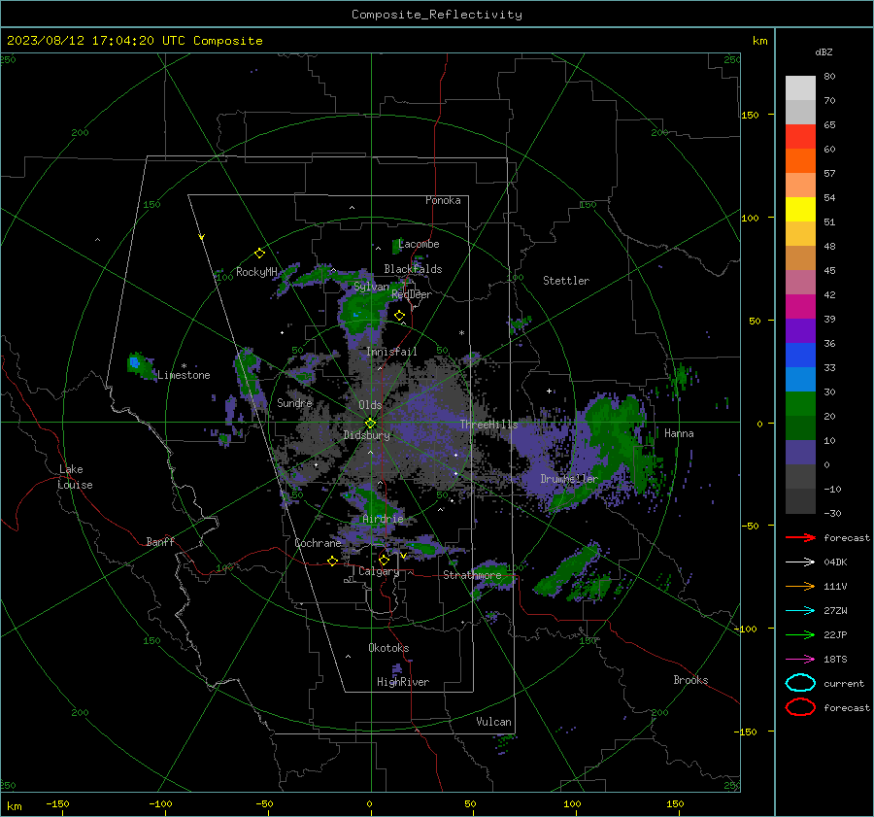
Task: Click the Sylvan label on the map
Action: coord(371,287)
